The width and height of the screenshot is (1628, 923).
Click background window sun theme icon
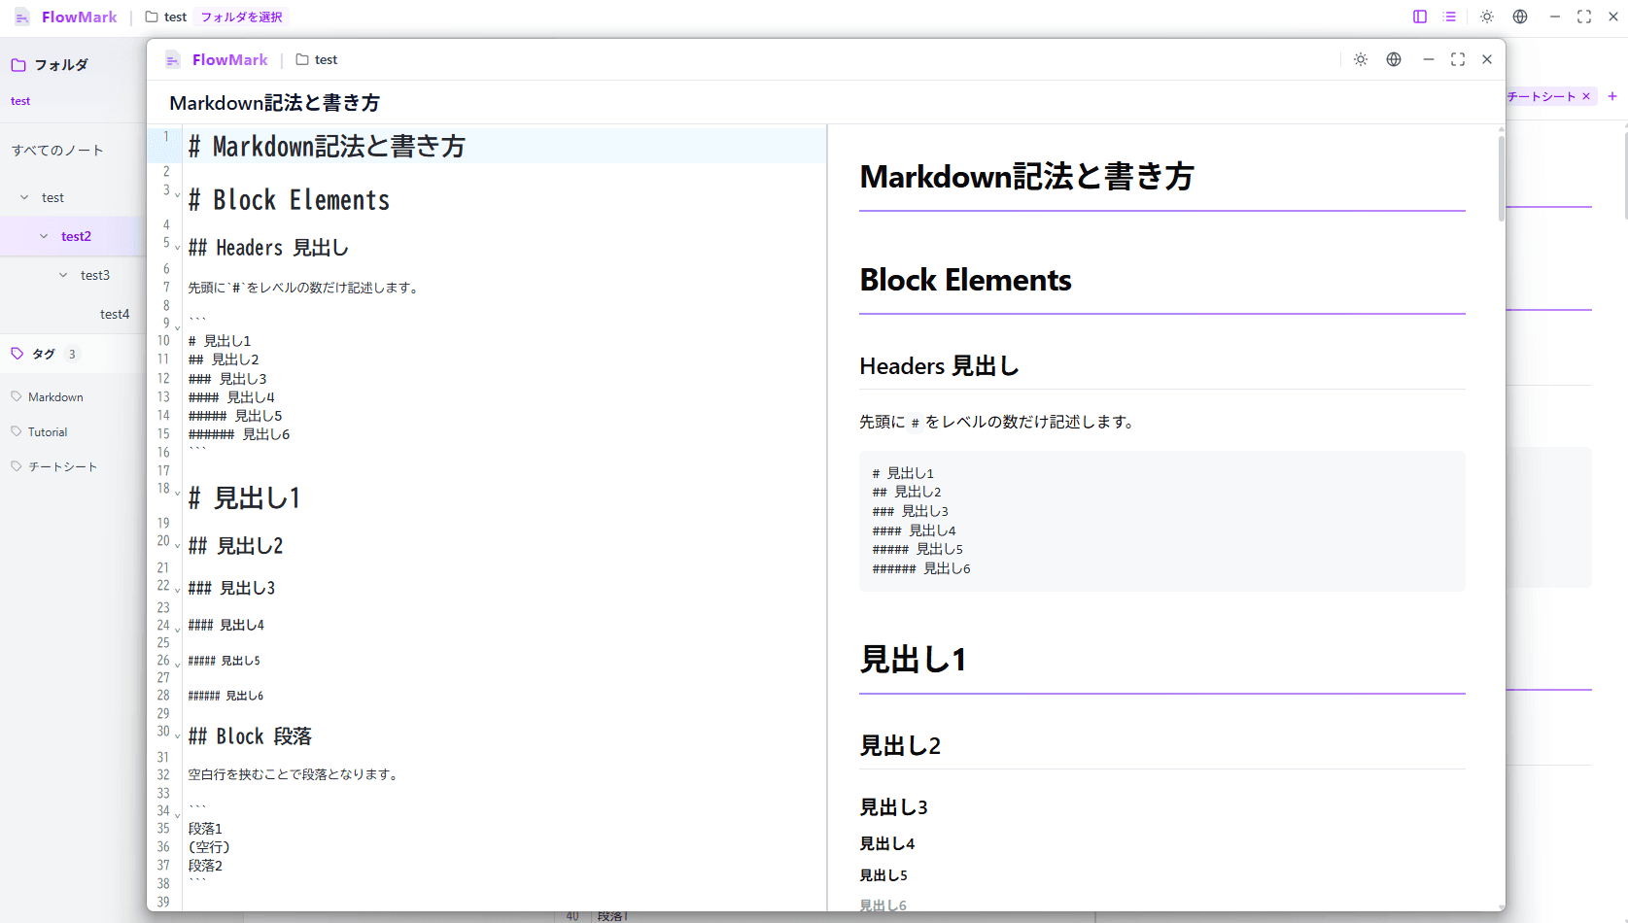tap(1487, 17)
